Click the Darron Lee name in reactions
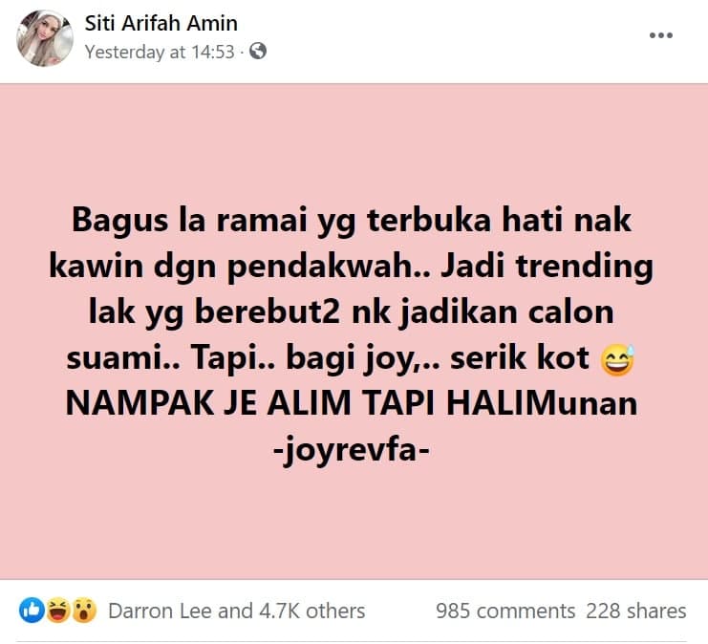Image resolution: width=708 pixels, height=644 pixels. coord(160,611)
